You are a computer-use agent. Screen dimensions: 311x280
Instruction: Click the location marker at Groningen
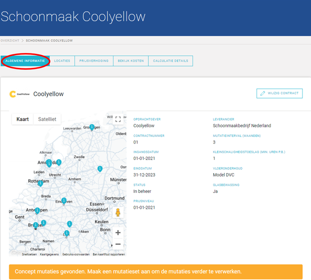point(92,127)
